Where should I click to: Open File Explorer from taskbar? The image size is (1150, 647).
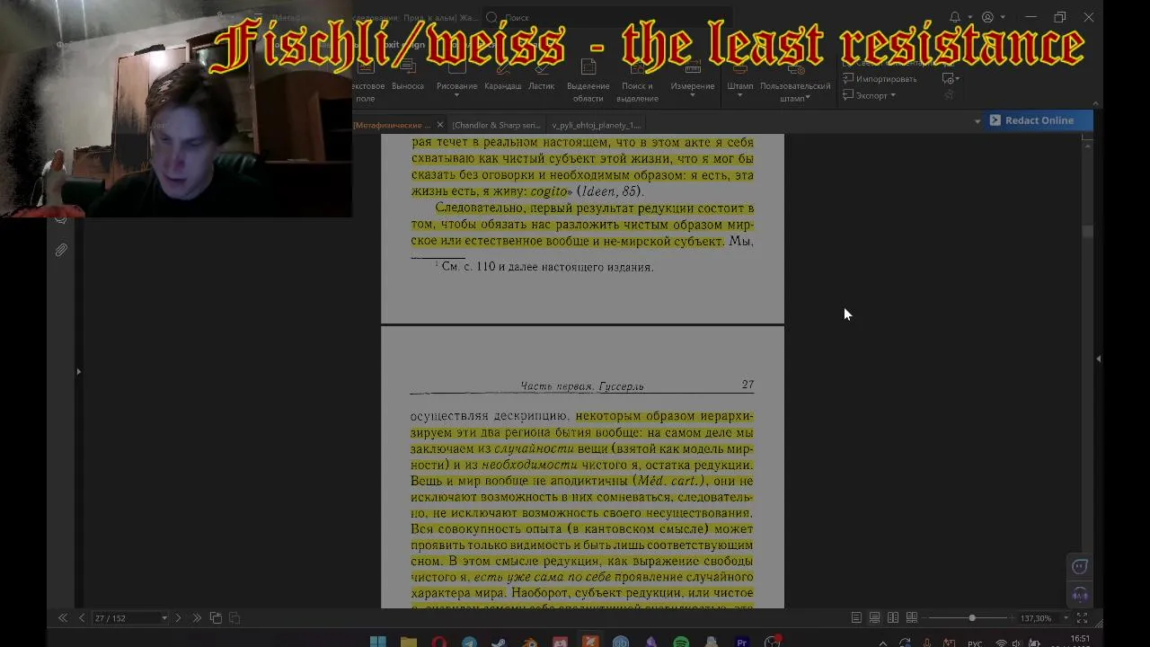[x=409, y=642]
